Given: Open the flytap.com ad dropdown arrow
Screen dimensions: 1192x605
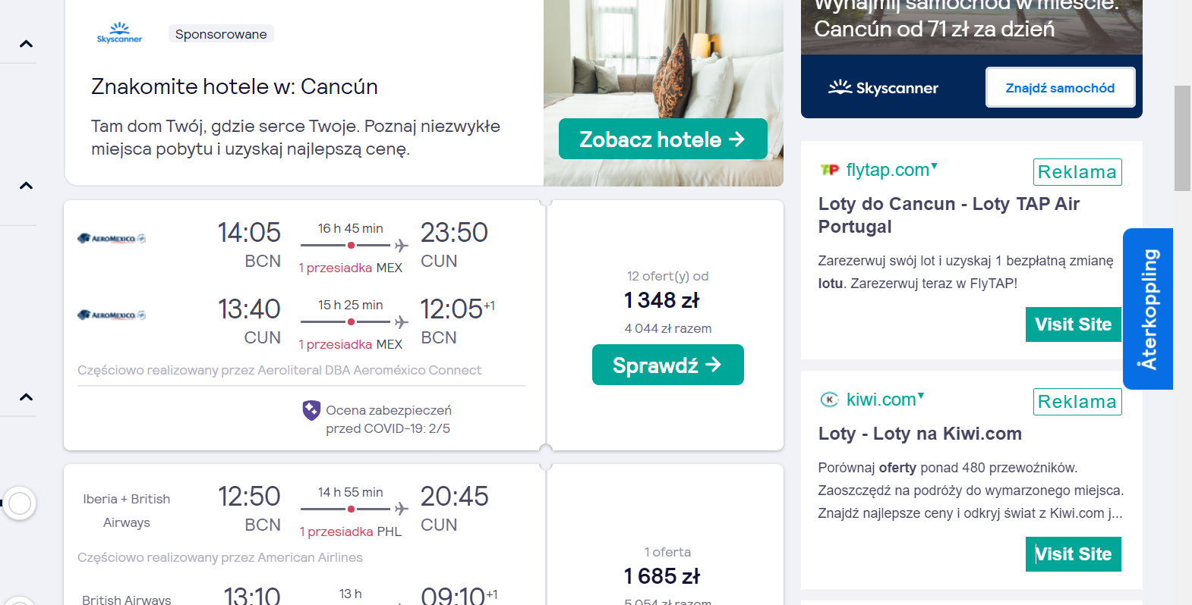Looking at the screenshot, I should pos(935,165).
